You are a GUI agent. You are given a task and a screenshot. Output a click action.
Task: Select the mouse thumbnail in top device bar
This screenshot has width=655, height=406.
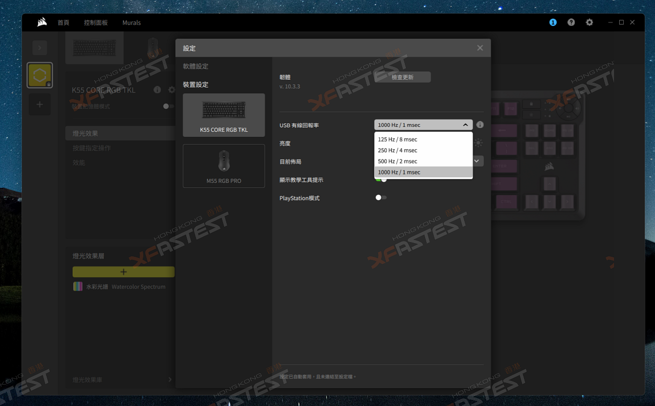pos(152,48)
